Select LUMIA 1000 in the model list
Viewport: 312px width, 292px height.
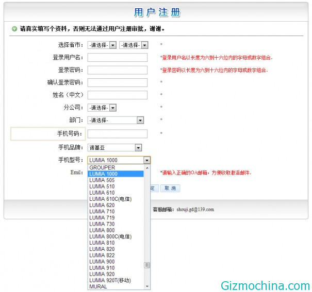click(x=116, y=174)
